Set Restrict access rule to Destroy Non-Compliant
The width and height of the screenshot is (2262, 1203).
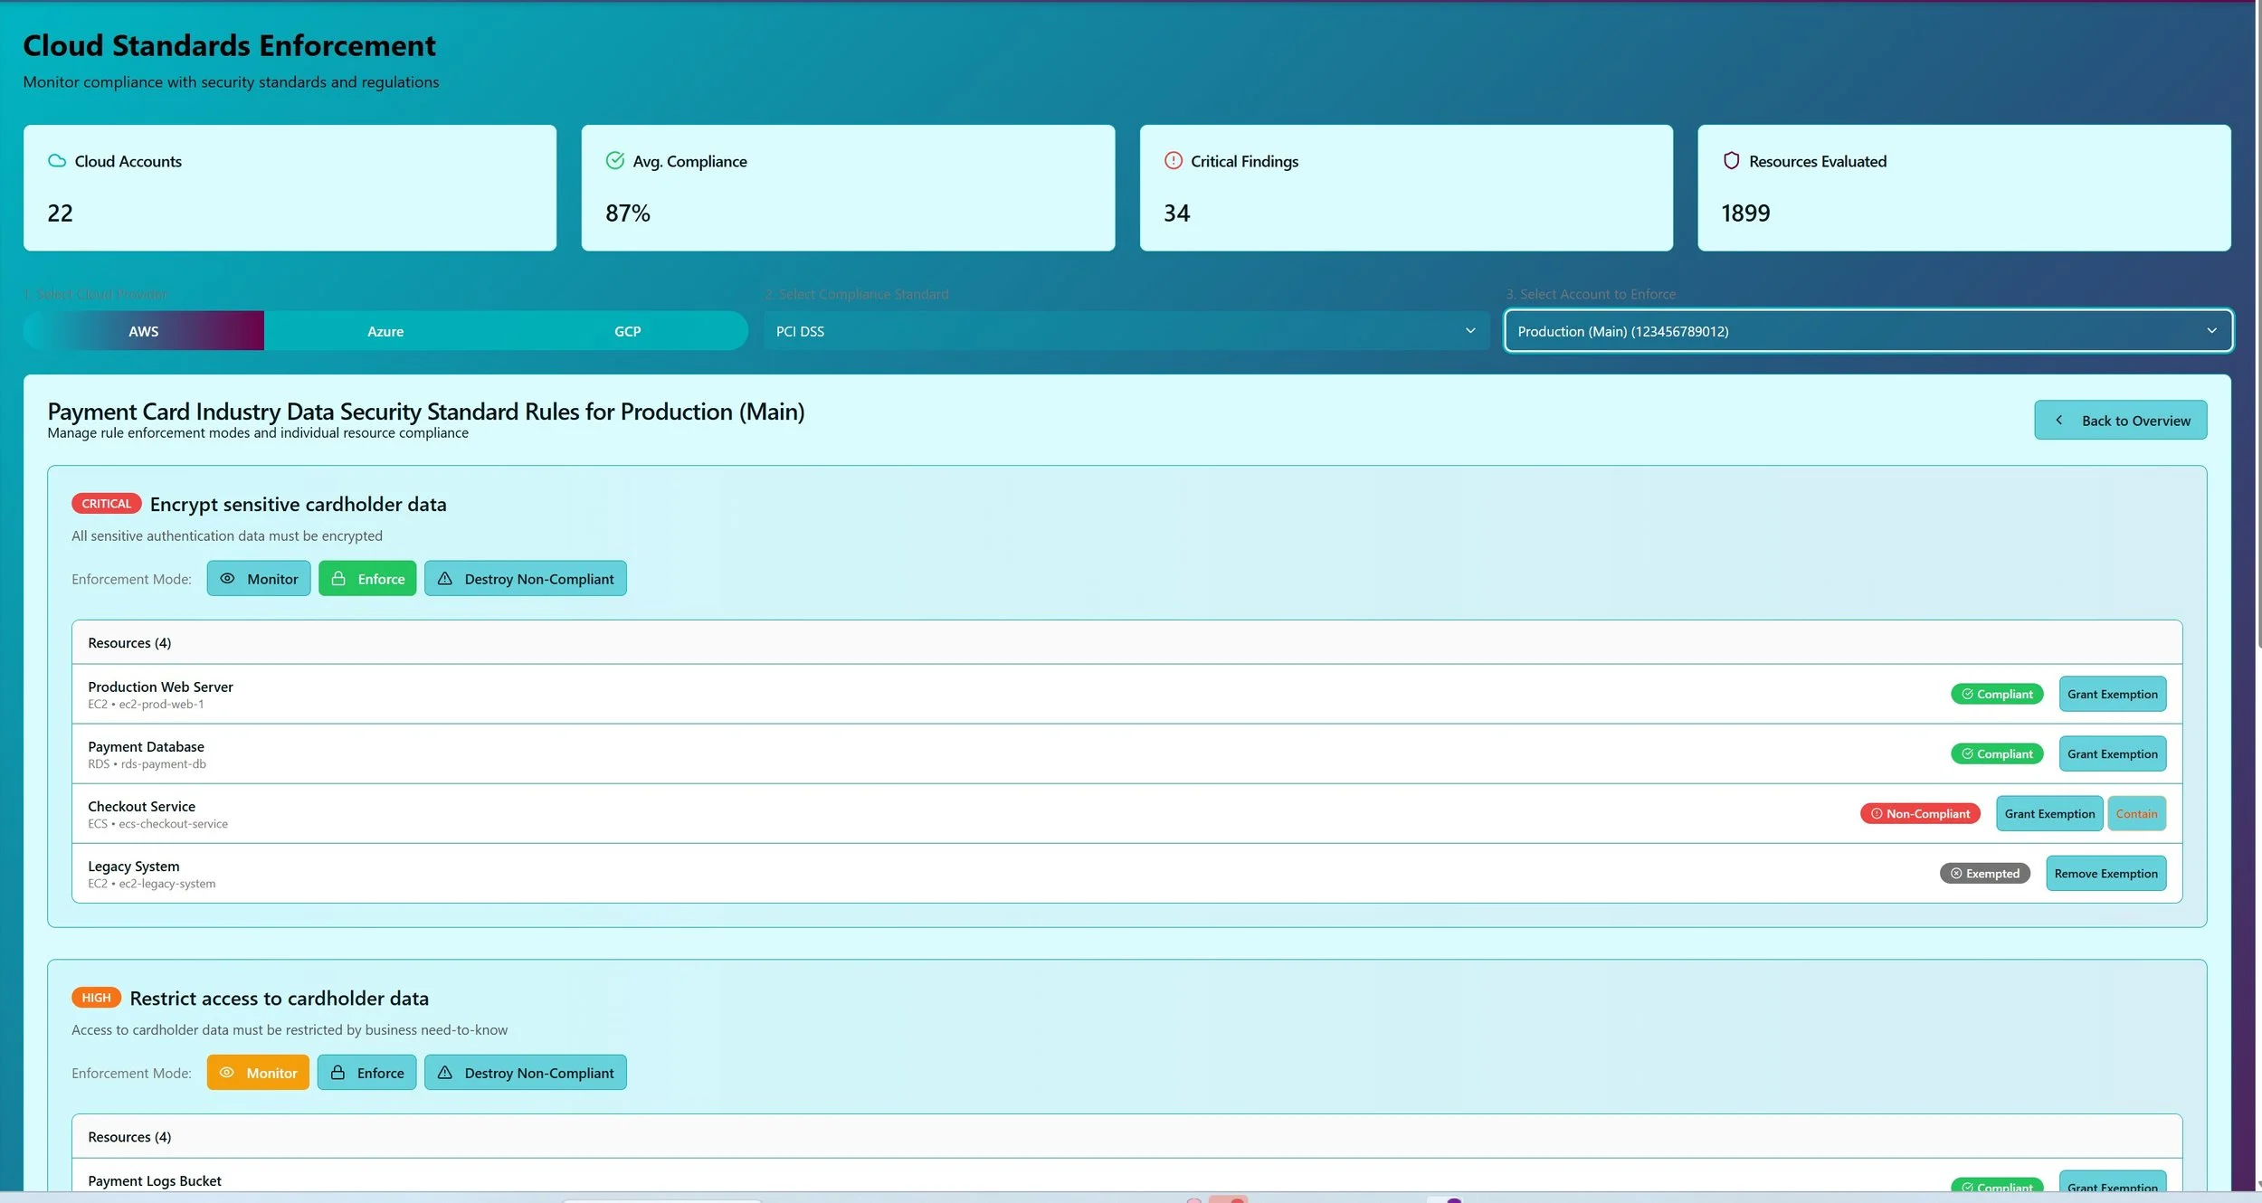[526, 1073]
